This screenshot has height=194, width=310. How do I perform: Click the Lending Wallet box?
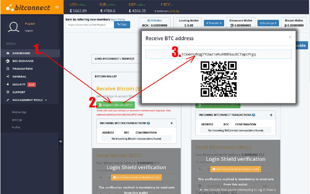click(189, 23)
